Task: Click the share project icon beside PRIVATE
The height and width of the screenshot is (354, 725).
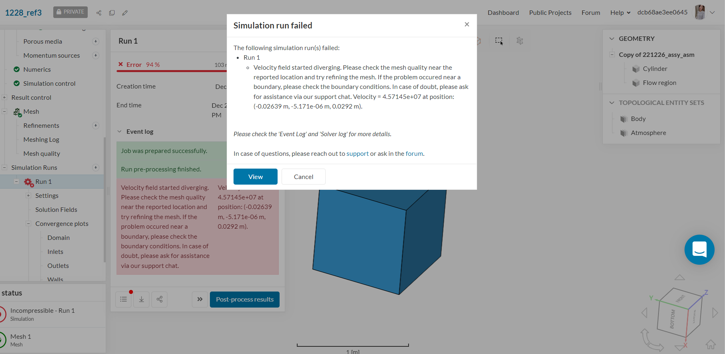Action: coord(99,13)
